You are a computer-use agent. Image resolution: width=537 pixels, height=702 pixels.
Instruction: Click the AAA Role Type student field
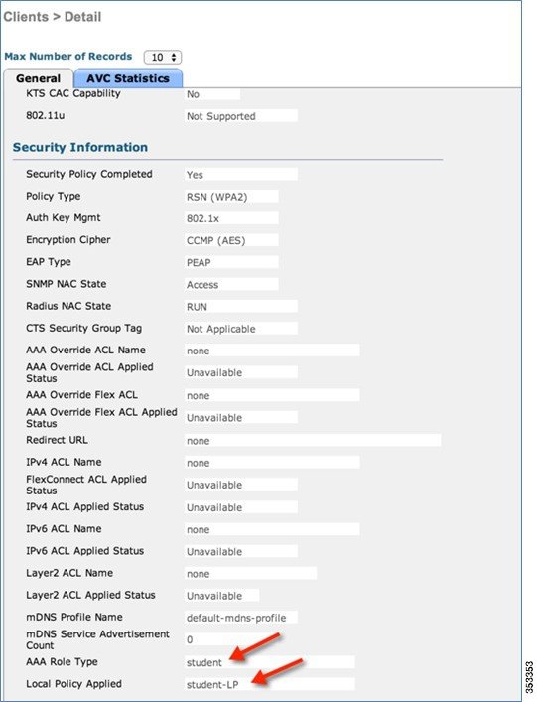(x=270, y=662)
